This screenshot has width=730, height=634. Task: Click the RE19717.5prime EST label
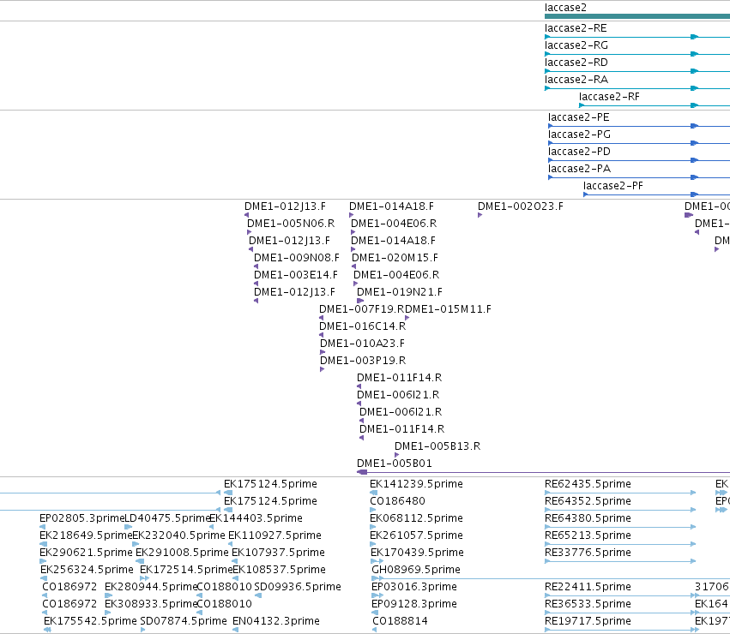coord(588,621)
